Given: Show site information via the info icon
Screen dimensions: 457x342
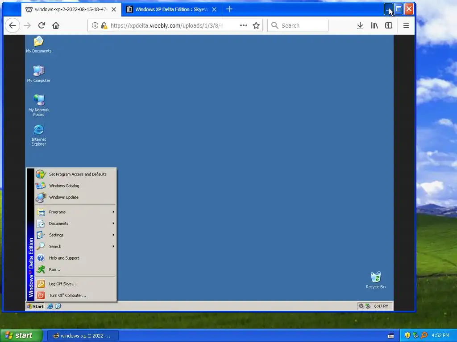Looking at the screenshot, I should (x=95, y=25).
